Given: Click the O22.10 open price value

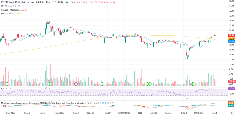Looking at the screenshot, I should [74, 3].
